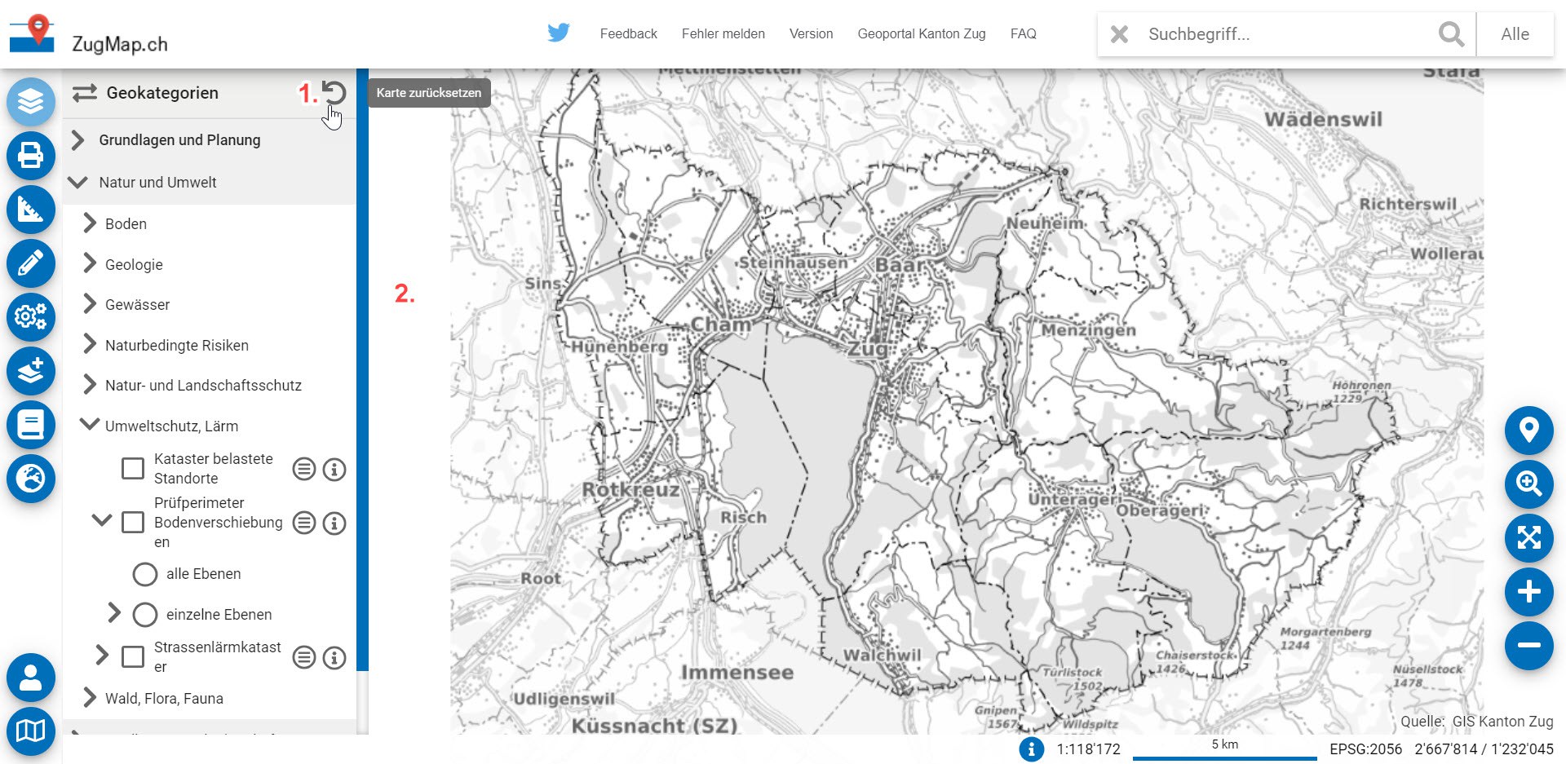Open Geoportal Kanton Zug link

[x=921, y=33]
